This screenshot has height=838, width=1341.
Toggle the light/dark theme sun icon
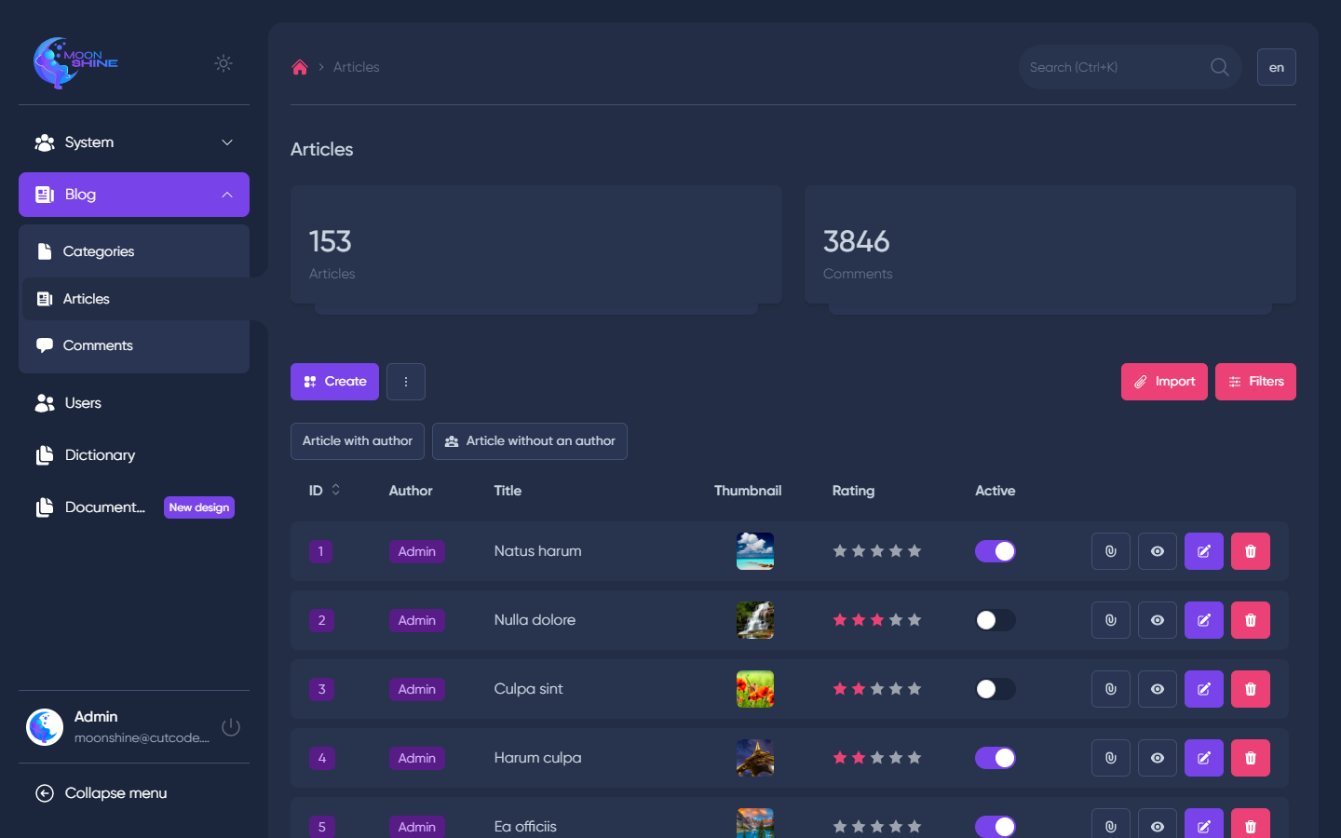point(223,63)
